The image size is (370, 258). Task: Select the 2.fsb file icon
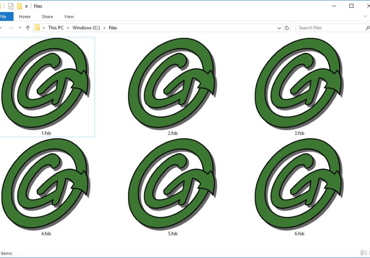[x=172, y=84]
